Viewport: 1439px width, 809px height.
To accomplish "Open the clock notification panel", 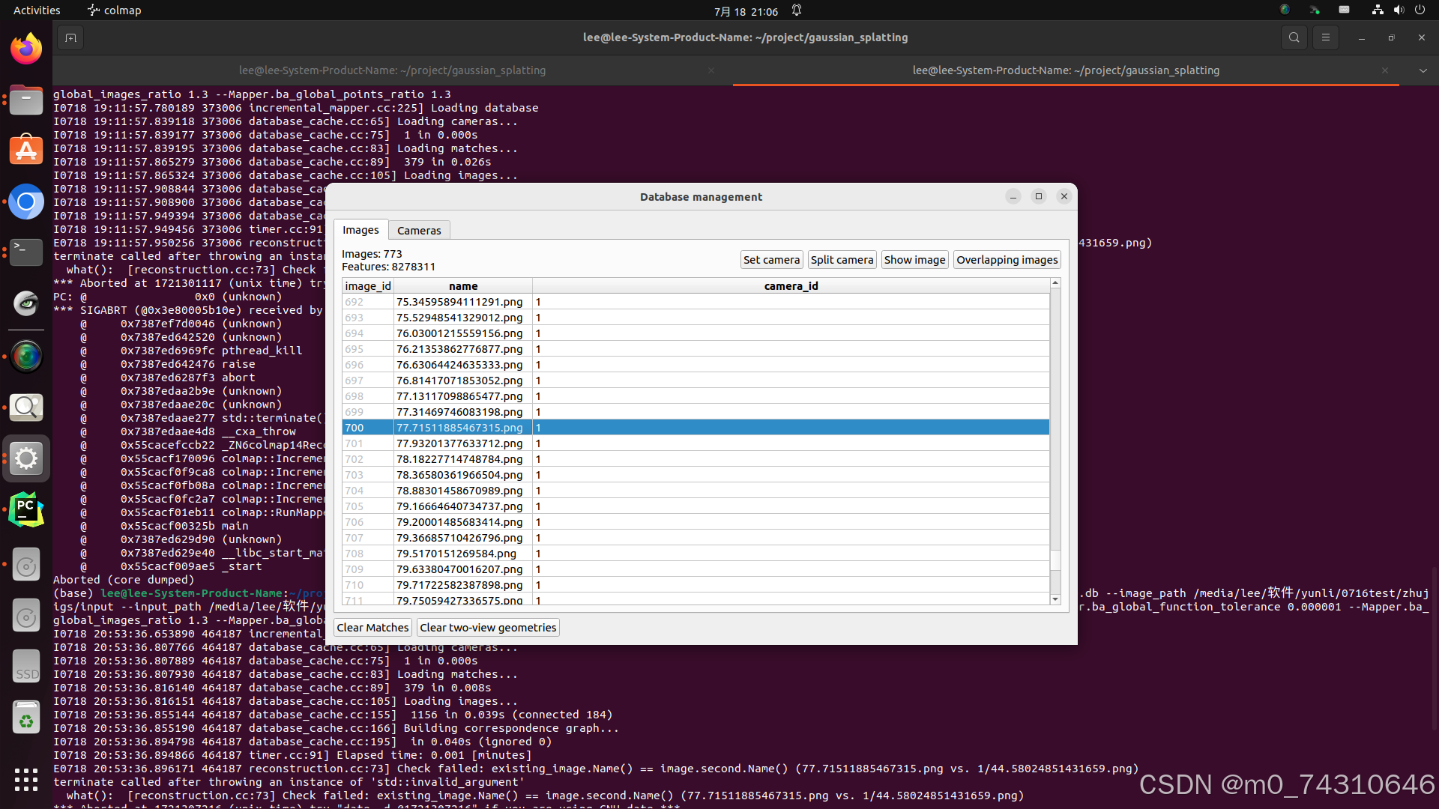I will point(746,11).
